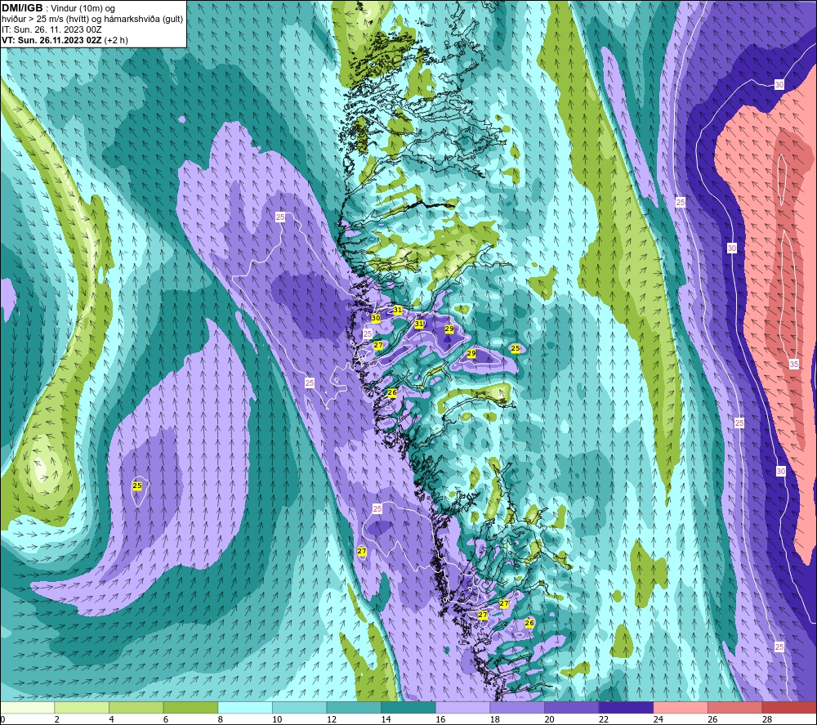Select the light cyan 8–10 m/s legend swatch
The image size is (817, 725).
click(245, 707)
